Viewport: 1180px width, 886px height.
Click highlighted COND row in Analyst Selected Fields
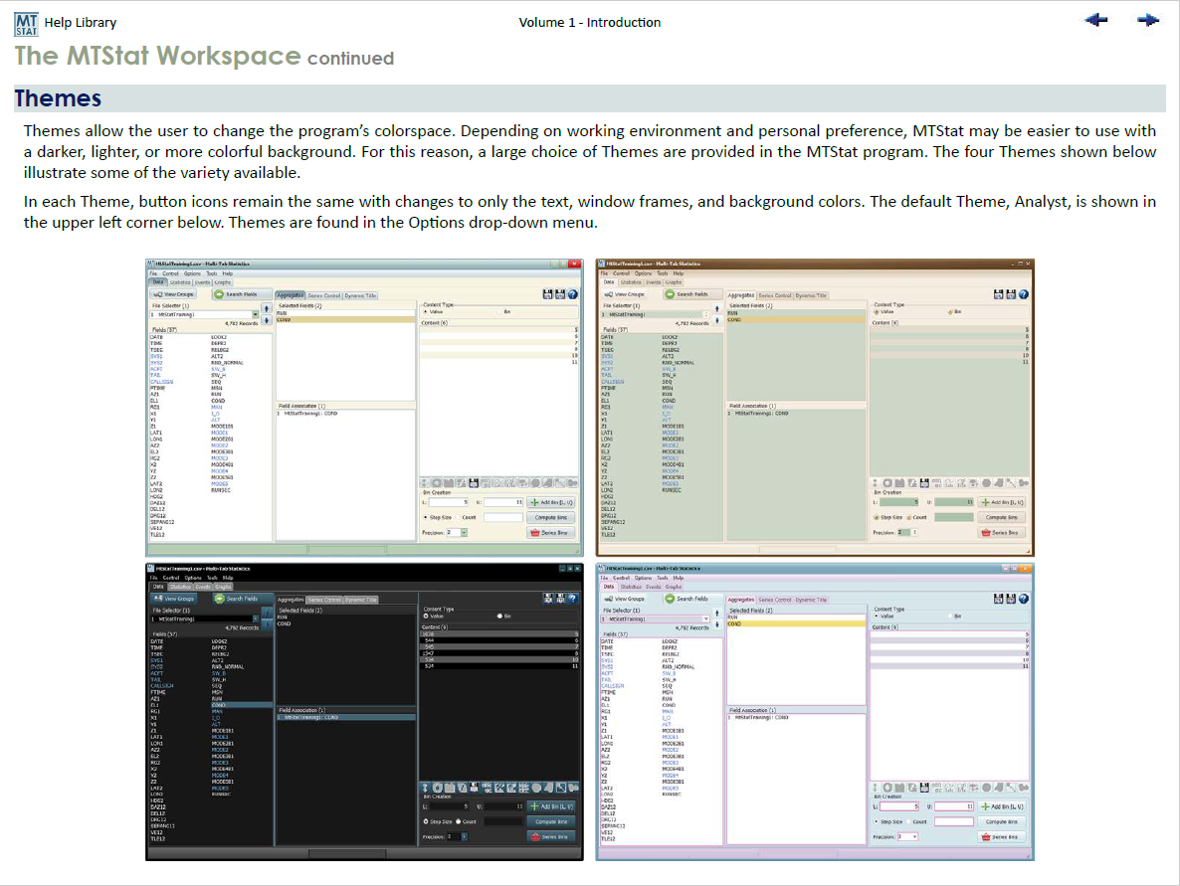[x=344, y=320]
